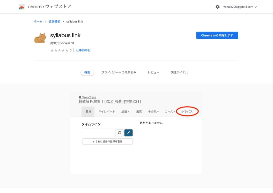This screenshot has width=273, height=193.
Task: Select the 概要 tab
Action: click(x=87, y=72)
